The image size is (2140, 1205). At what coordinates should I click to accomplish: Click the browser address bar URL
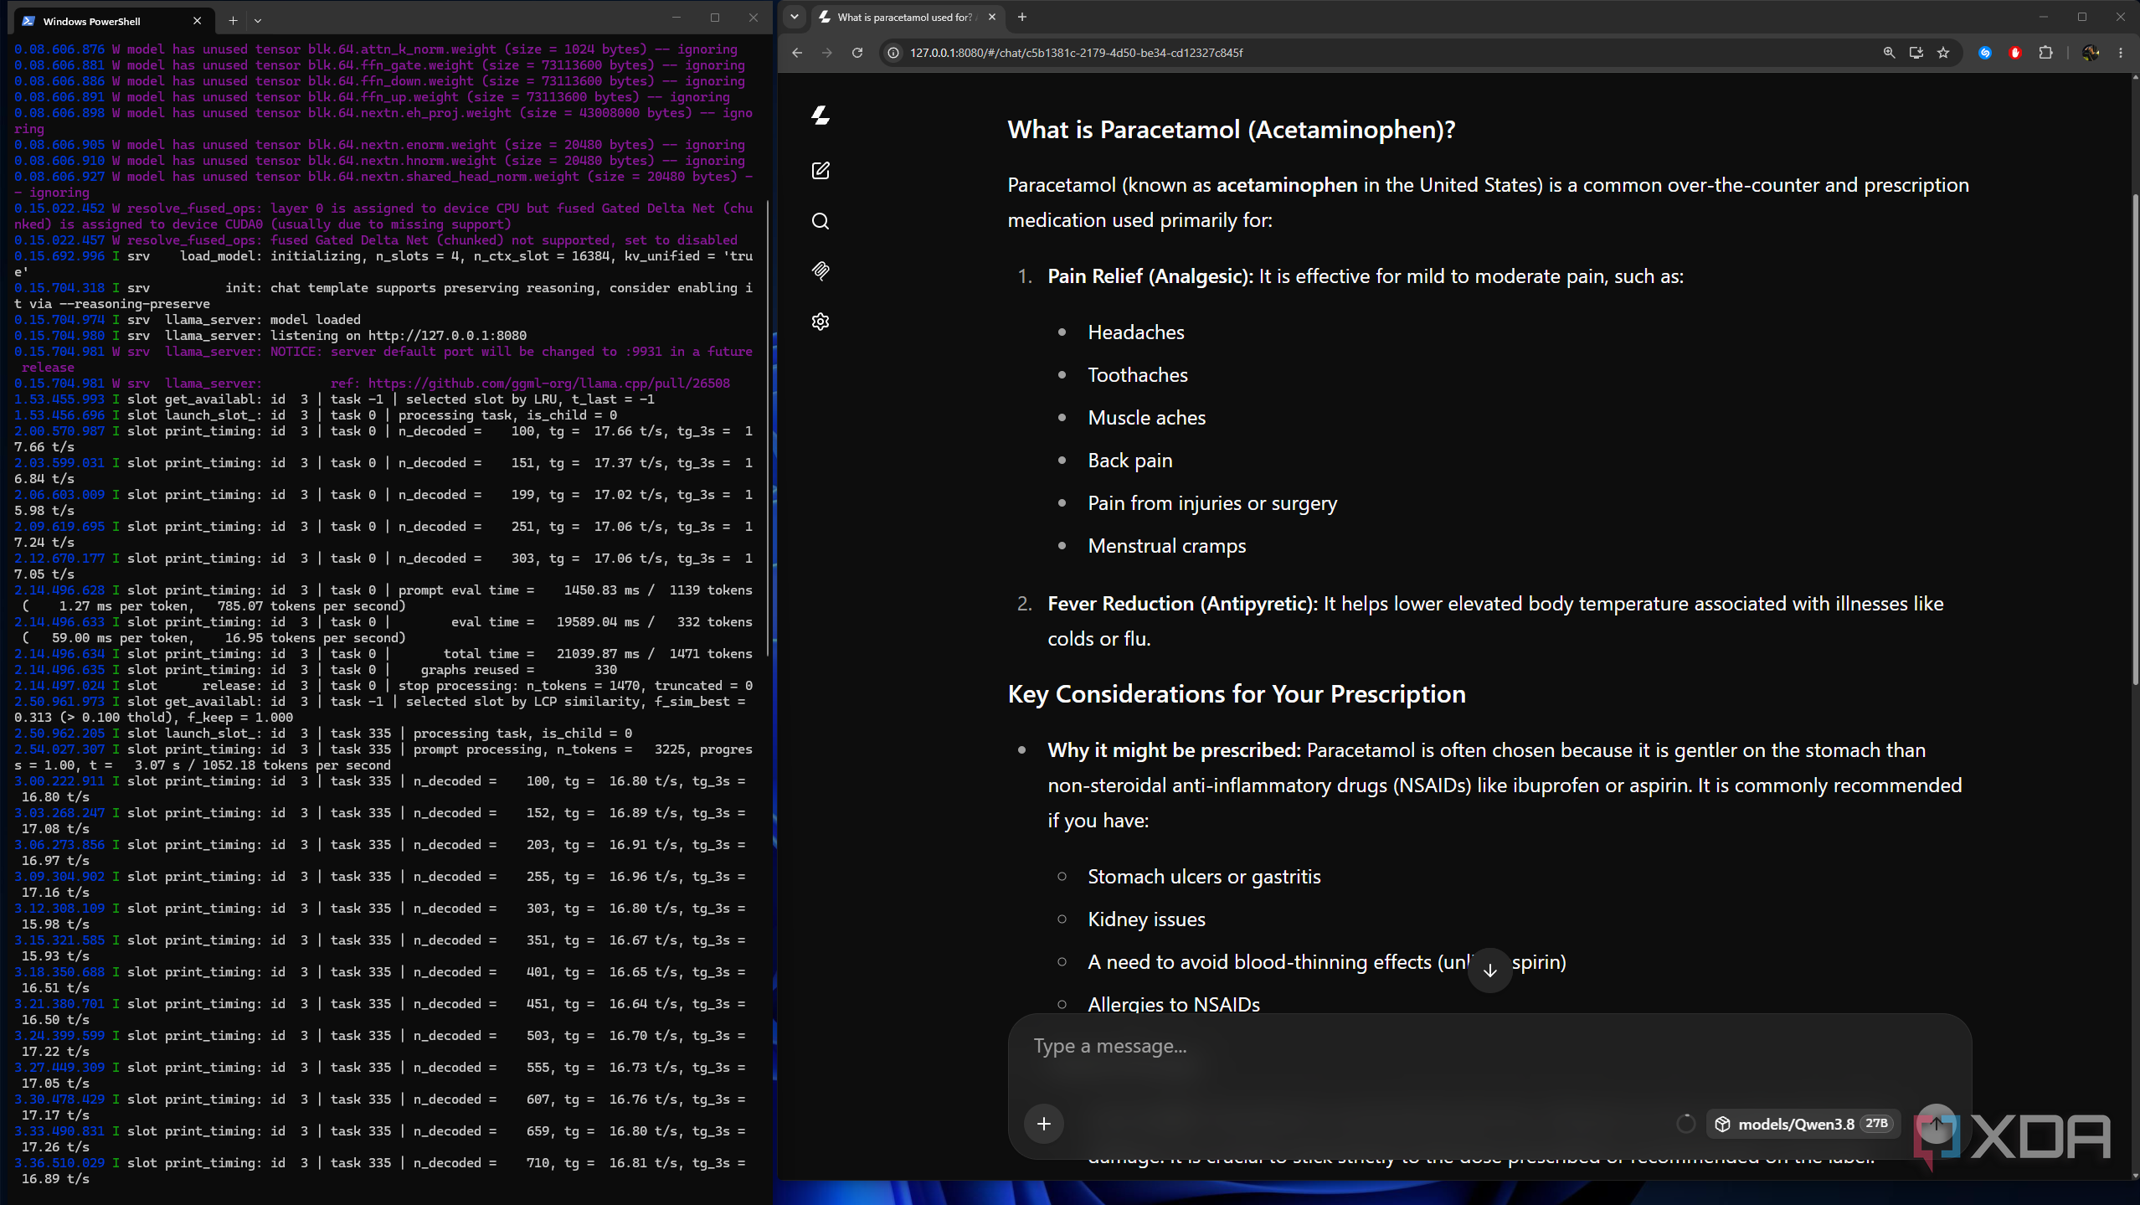(1077, 53)
